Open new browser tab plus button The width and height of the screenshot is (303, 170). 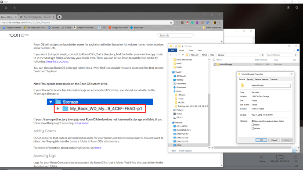[x=60, y=17]
